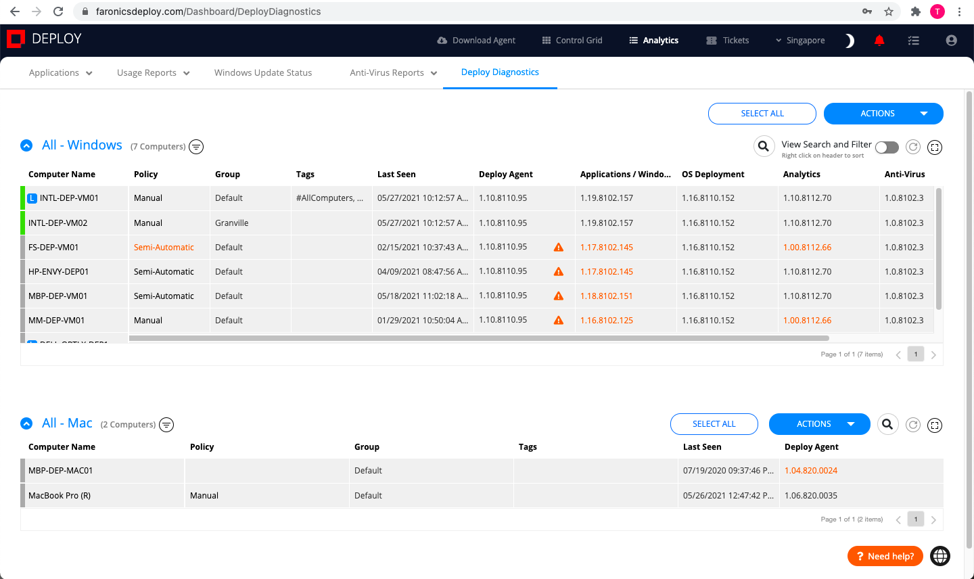Open the user profile icon
This screenshot has width=974, height=579.
pos(951,40)
